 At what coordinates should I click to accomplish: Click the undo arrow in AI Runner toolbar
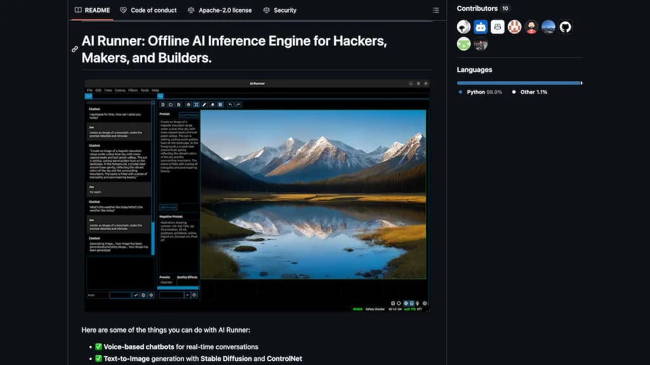click(230, 105)
